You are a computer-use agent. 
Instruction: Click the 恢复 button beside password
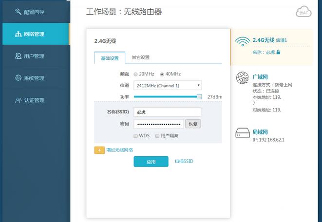pos(193,124)
